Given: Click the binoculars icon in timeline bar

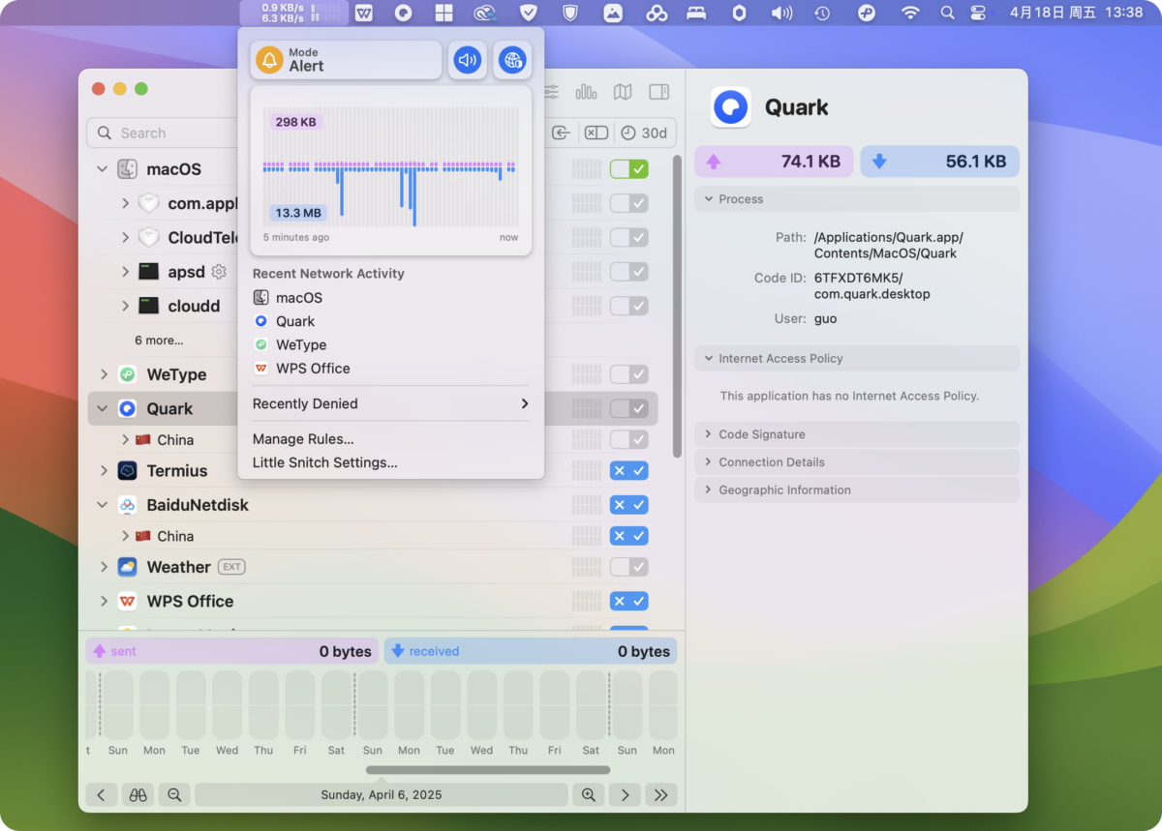Looking at the screenshot, I should coord(138,794).
